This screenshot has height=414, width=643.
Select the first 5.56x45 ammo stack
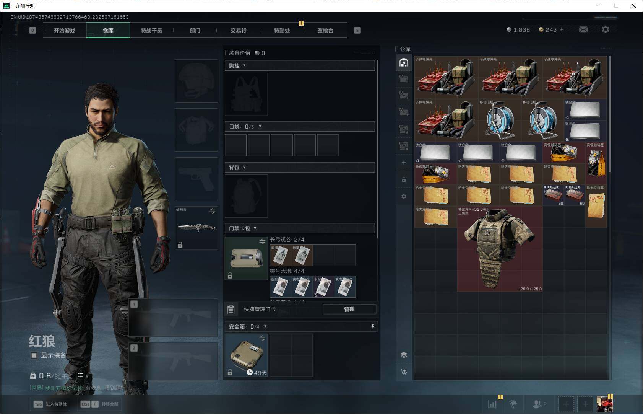(553, 196)
